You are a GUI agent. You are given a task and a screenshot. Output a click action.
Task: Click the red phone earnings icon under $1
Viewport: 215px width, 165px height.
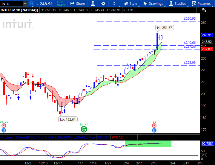(x=154, y=125)
